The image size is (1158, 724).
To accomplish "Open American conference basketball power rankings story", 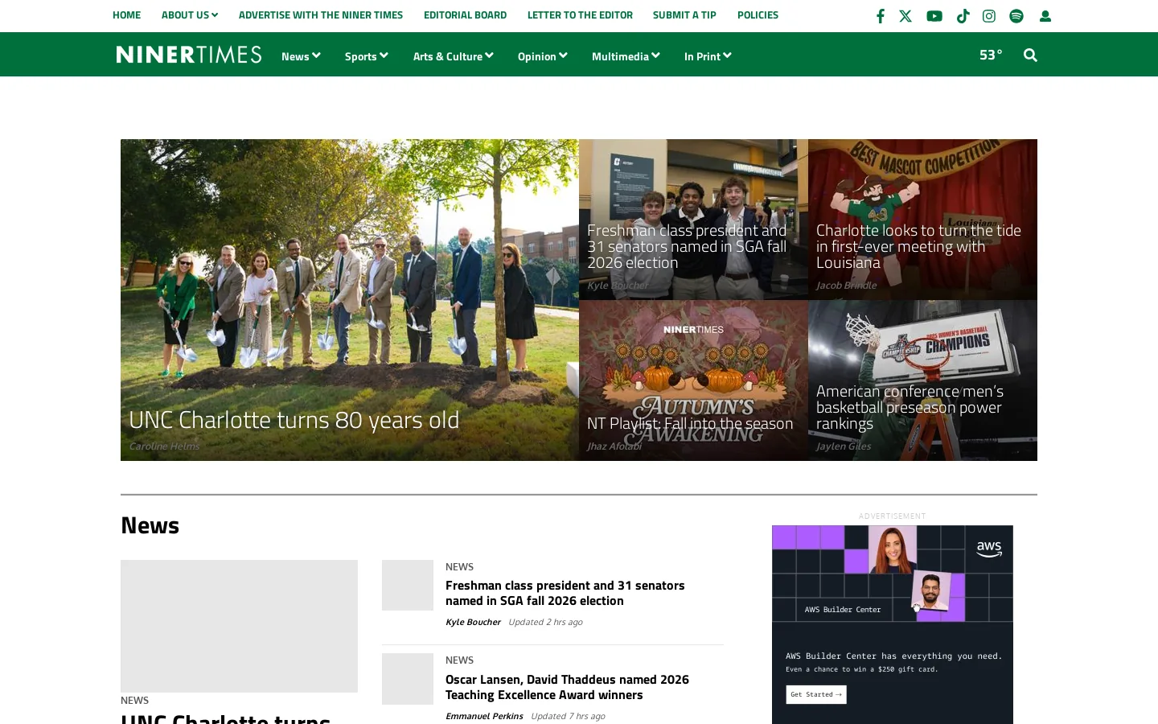I will pos(910,407).
